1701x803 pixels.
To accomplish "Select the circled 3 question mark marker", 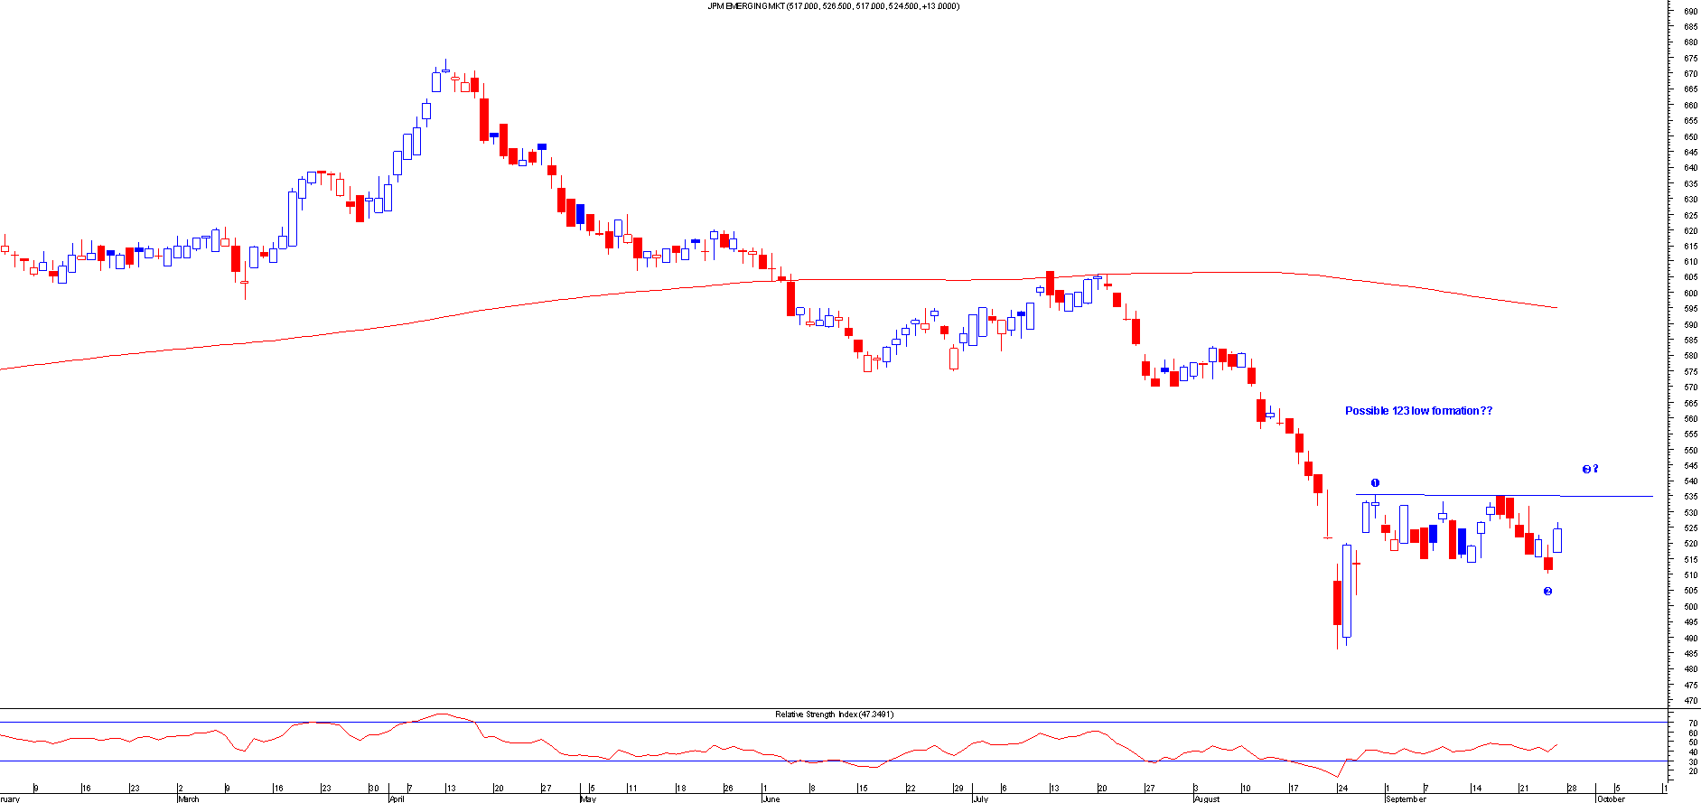I will point(1590,469).
